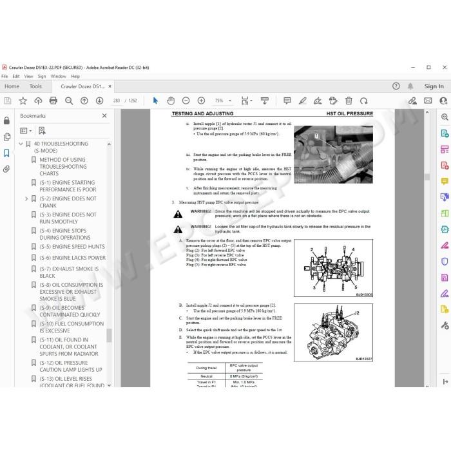This screenshot has width=451, height=451.
Task: Click the bookmarks panel scrollbar thumb
Action: [x=109, y=336]
